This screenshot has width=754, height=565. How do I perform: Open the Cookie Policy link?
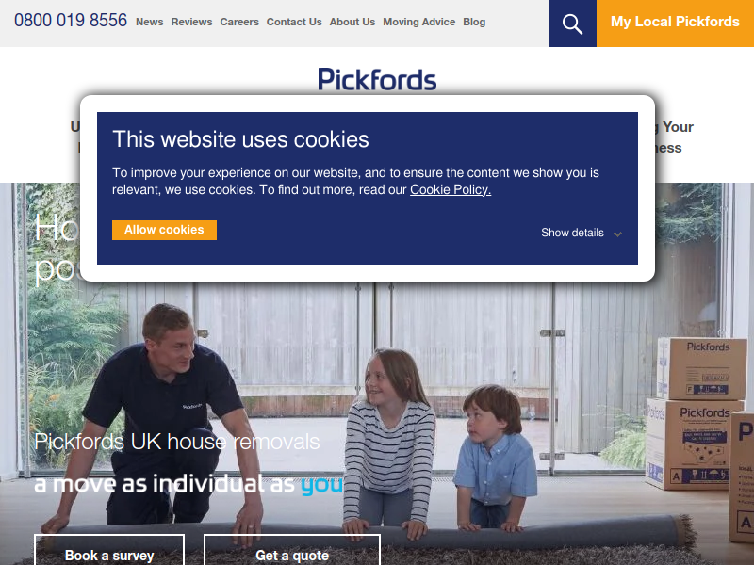451,190
